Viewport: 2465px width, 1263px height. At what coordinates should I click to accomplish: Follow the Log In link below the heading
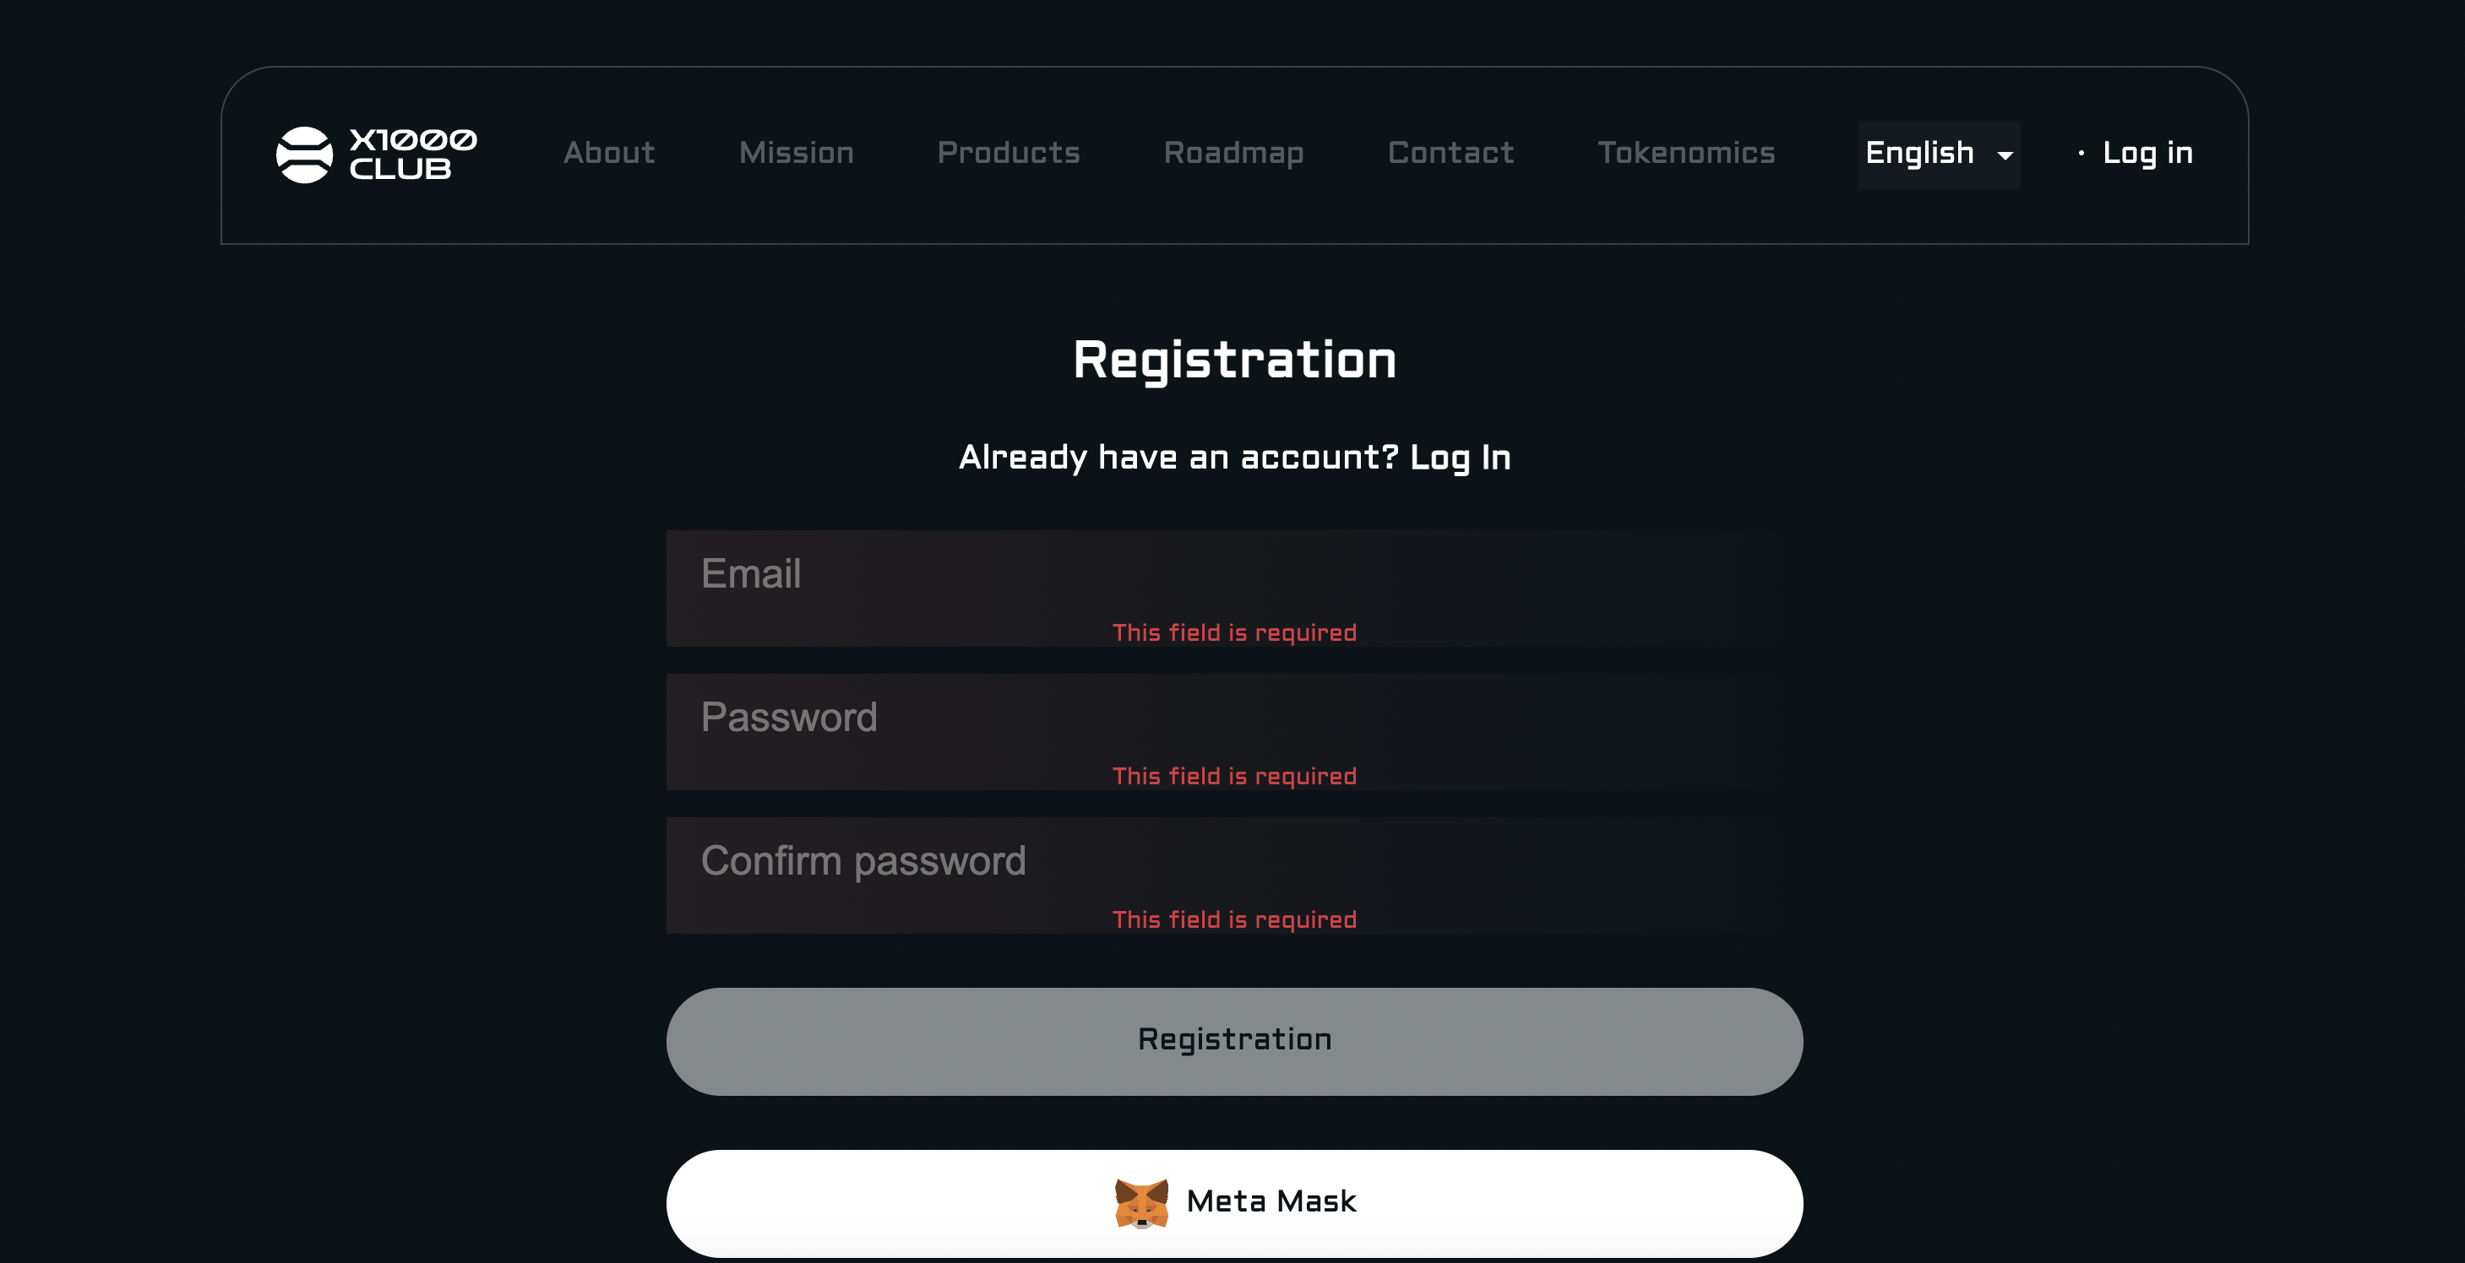[1461, 458]
